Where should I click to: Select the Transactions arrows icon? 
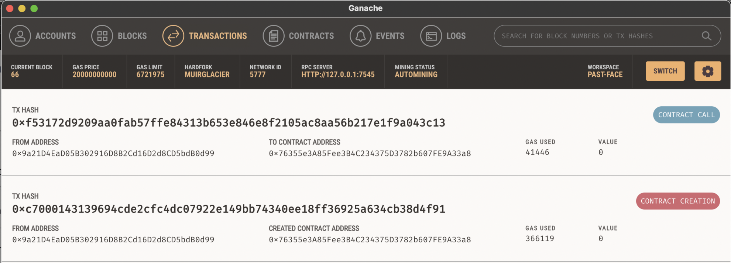[173, 36]
